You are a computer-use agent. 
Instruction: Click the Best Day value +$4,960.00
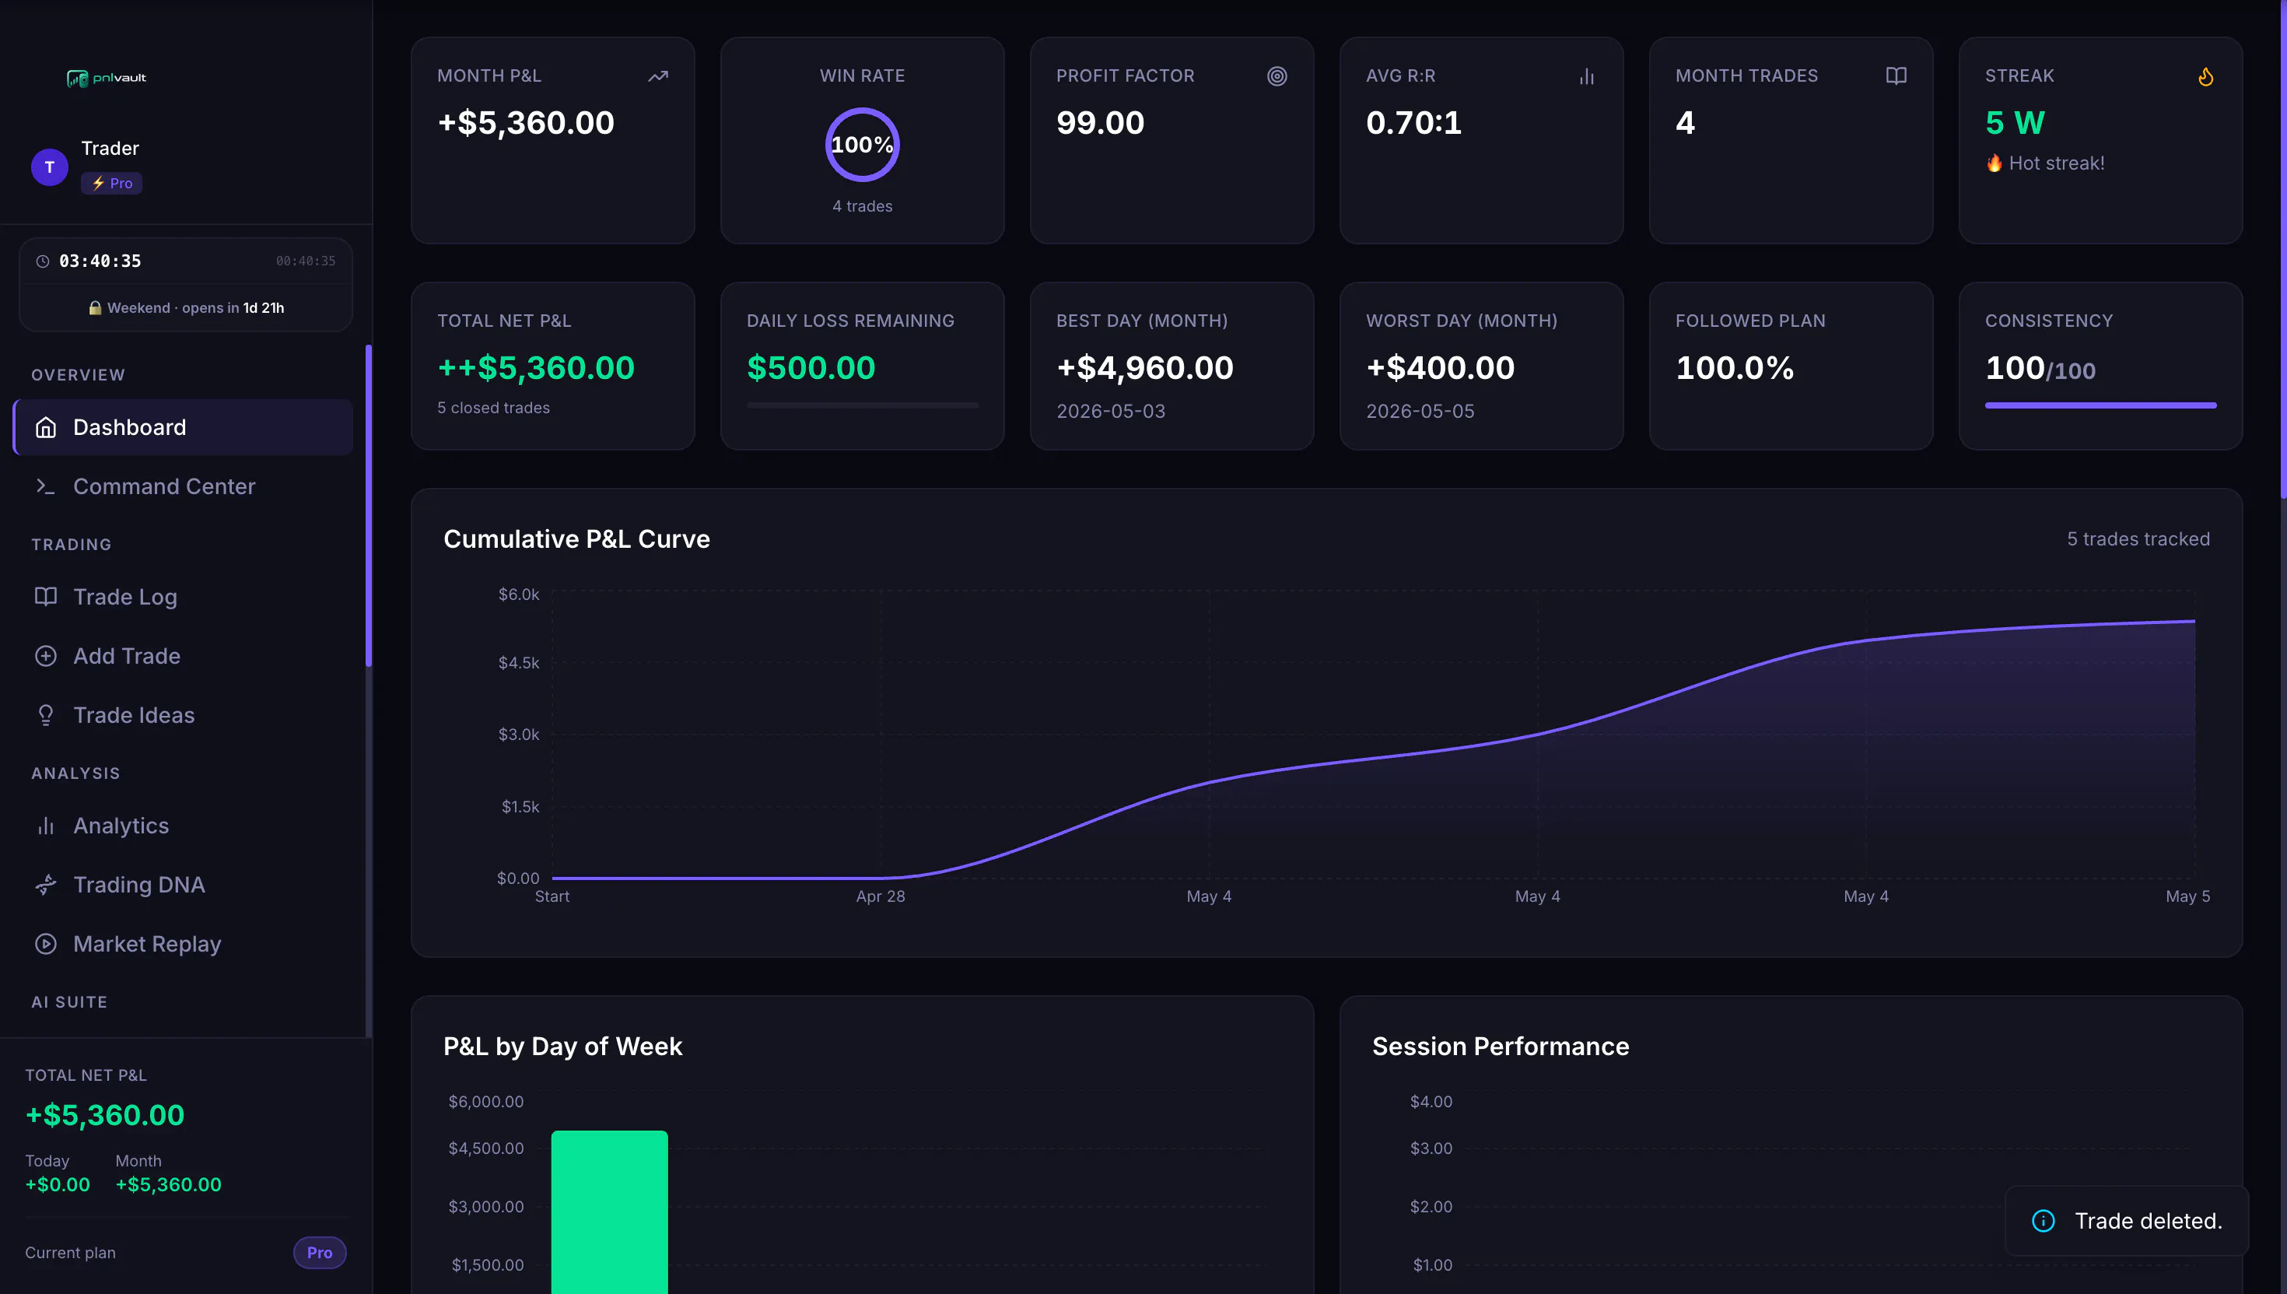point(1144,368)
